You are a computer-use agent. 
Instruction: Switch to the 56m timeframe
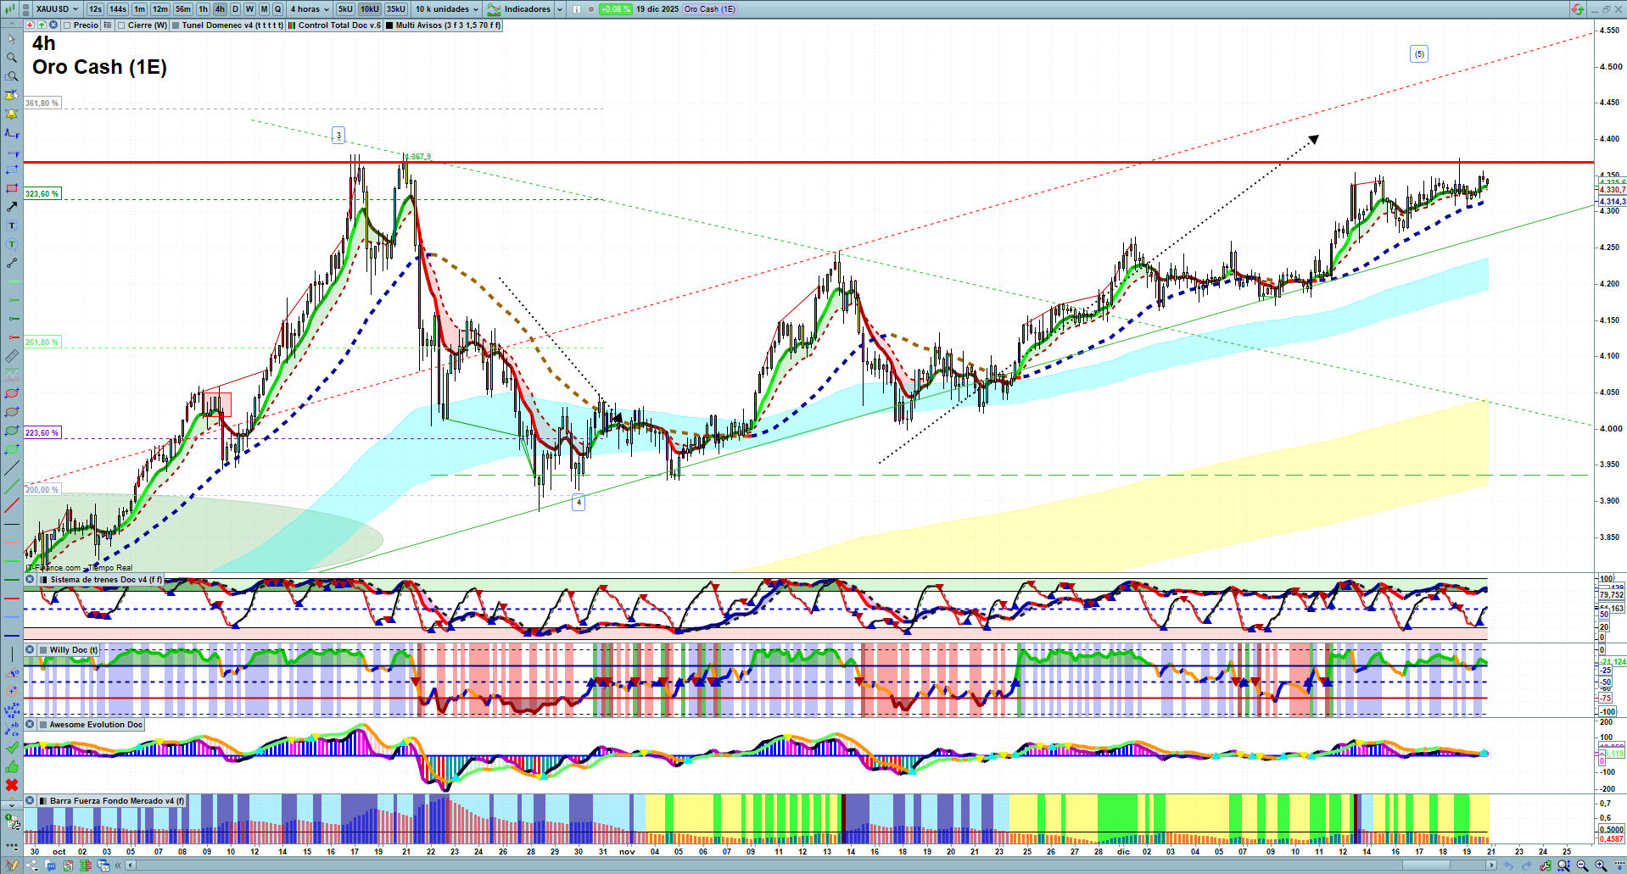[x=183, y=9]
